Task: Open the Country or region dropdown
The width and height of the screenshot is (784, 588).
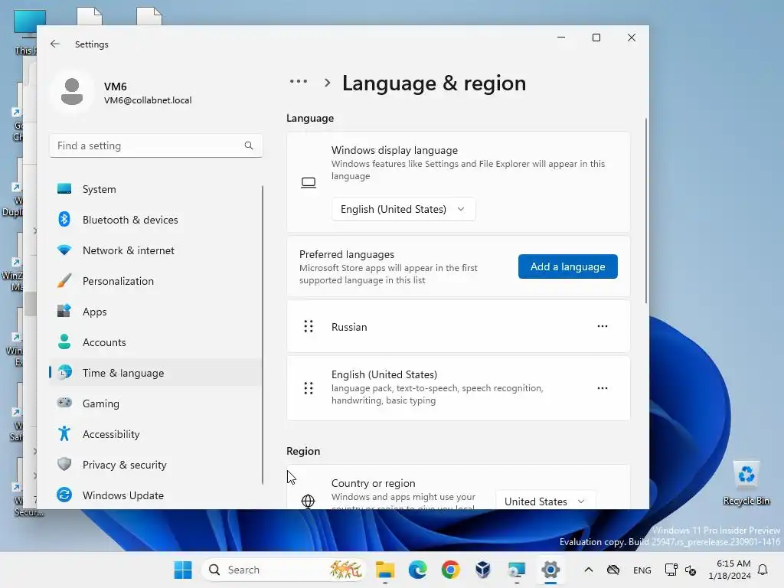Action: 545,501
